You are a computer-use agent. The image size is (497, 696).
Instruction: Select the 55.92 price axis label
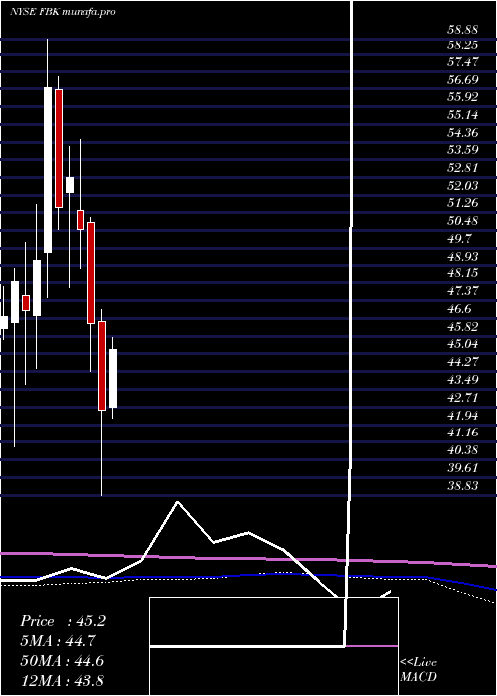click(463, 97)
